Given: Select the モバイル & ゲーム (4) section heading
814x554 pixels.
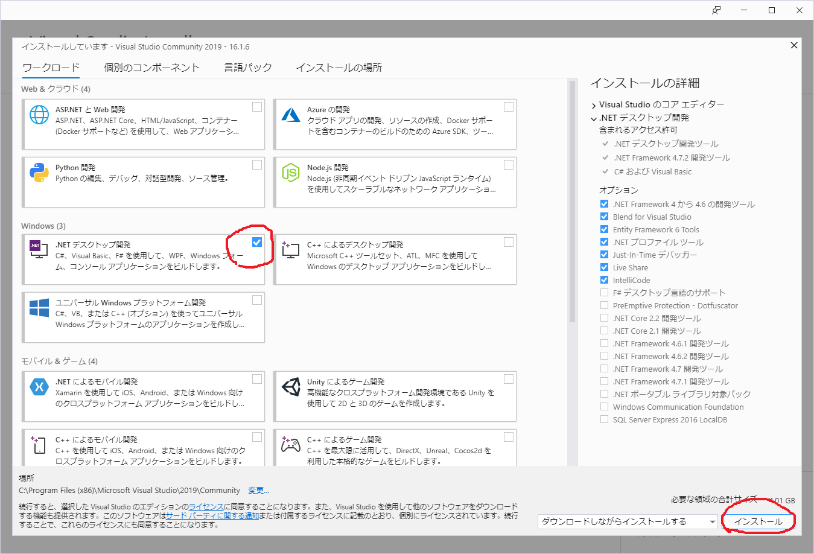Looking at the screenshot, I should pyautogui.click(x=59, y=361).
